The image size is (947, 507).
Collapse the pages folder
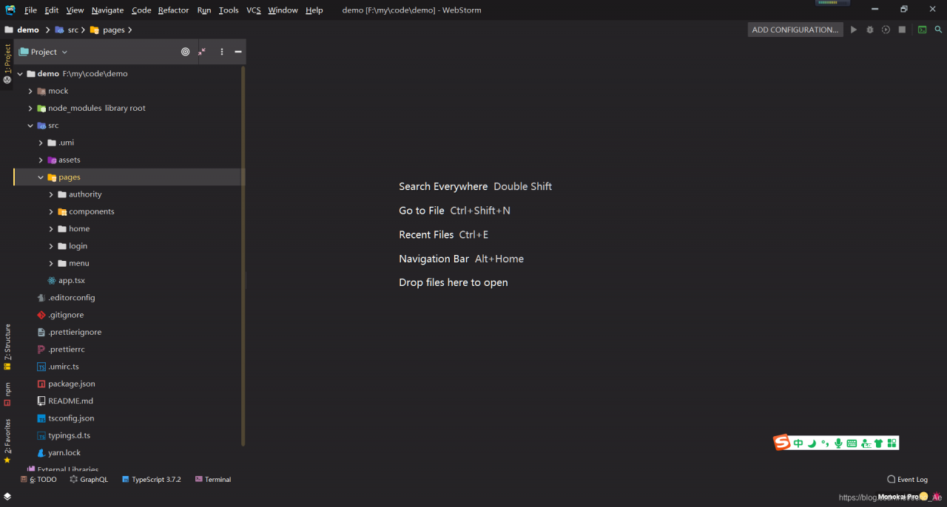coord(41,177)
